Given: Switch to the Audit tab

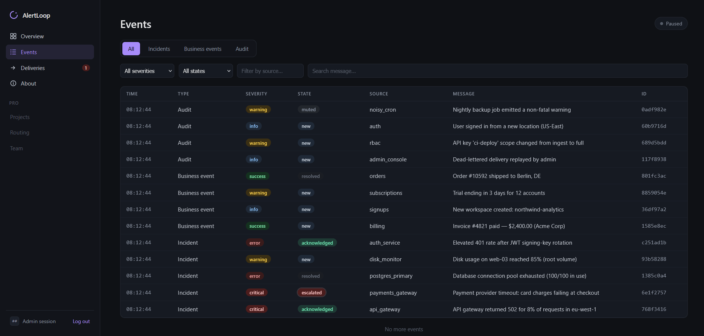Looking at the screenshot, I should [242, 49].
